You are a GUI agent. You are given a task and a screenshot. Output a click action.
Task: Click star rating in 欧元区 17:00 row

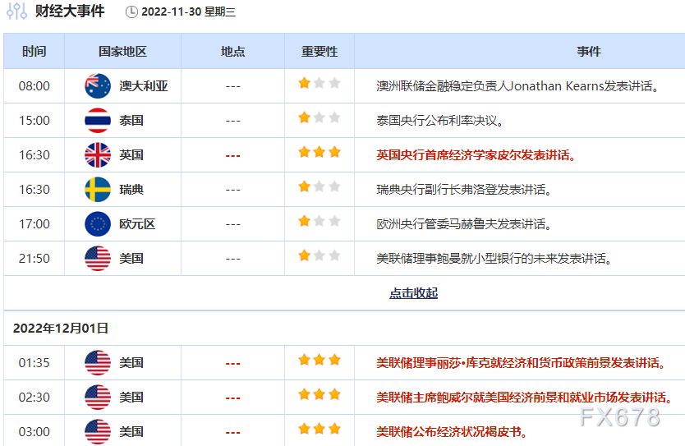(320, 221)
